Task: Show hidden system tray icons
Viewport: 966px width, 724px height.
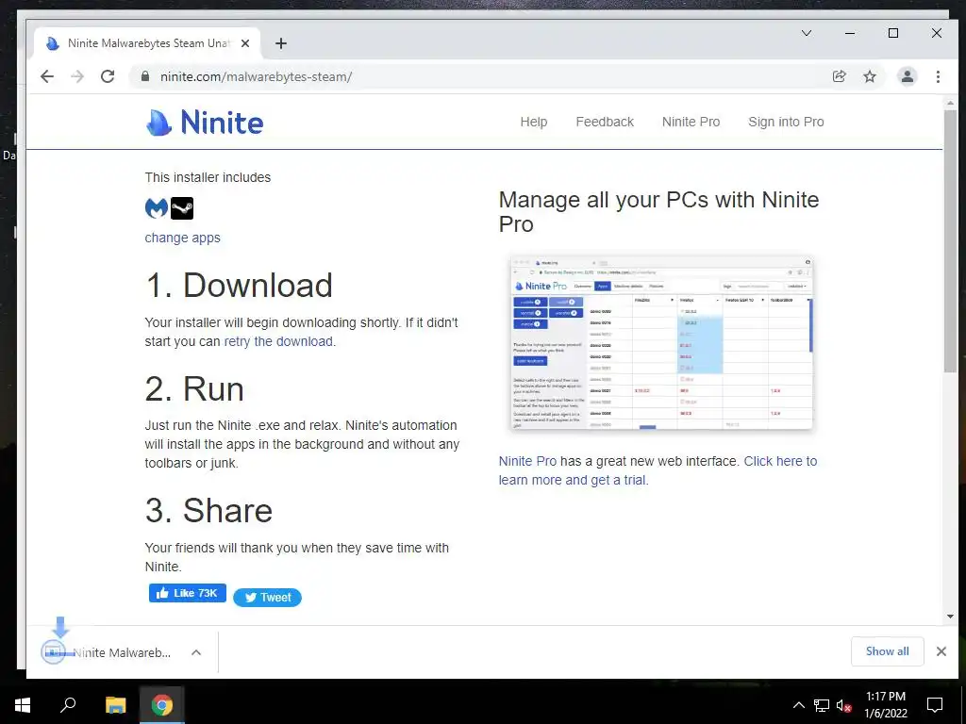Action: pyautogui.click(x=798, y=705)
